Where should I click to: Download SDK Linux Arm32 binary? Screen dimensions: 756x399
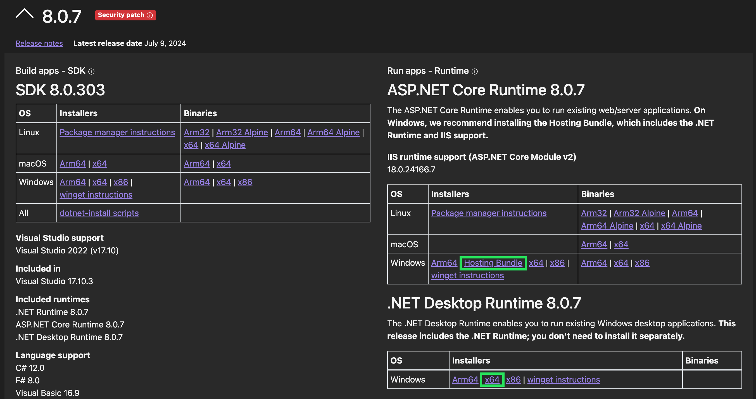point(197,132)
